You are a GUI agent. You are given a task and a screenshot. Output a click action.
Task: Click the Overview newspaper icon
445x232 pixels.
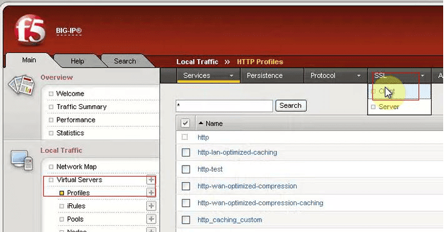pos(21,85)
